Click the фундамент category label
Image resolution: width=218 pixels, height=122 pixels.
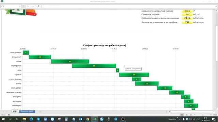pos(17,57)
